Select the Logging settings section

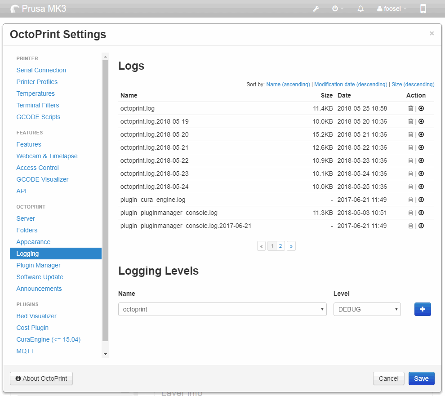[x=56, y=254]
